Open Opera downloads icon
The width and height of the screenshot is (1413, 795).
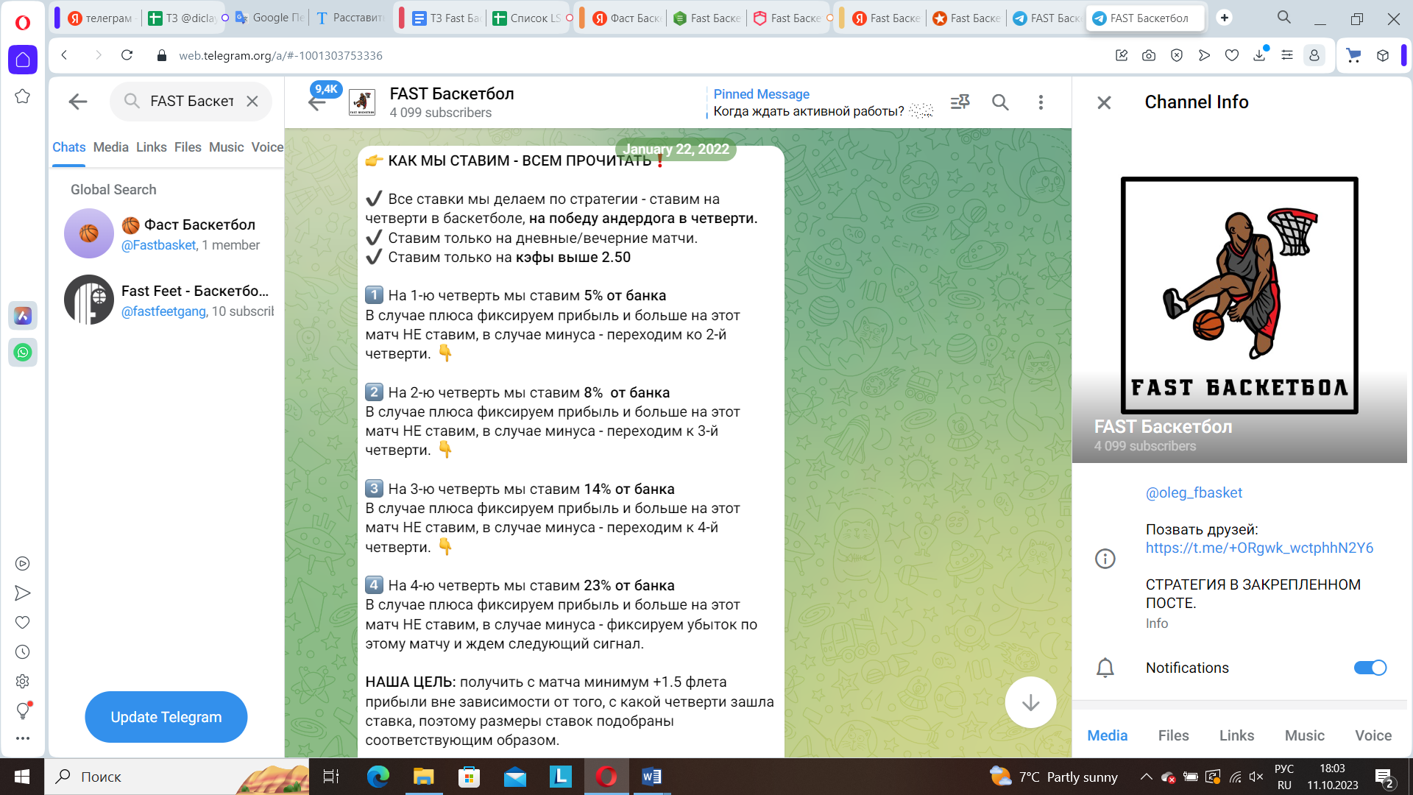click(1259, 55)
